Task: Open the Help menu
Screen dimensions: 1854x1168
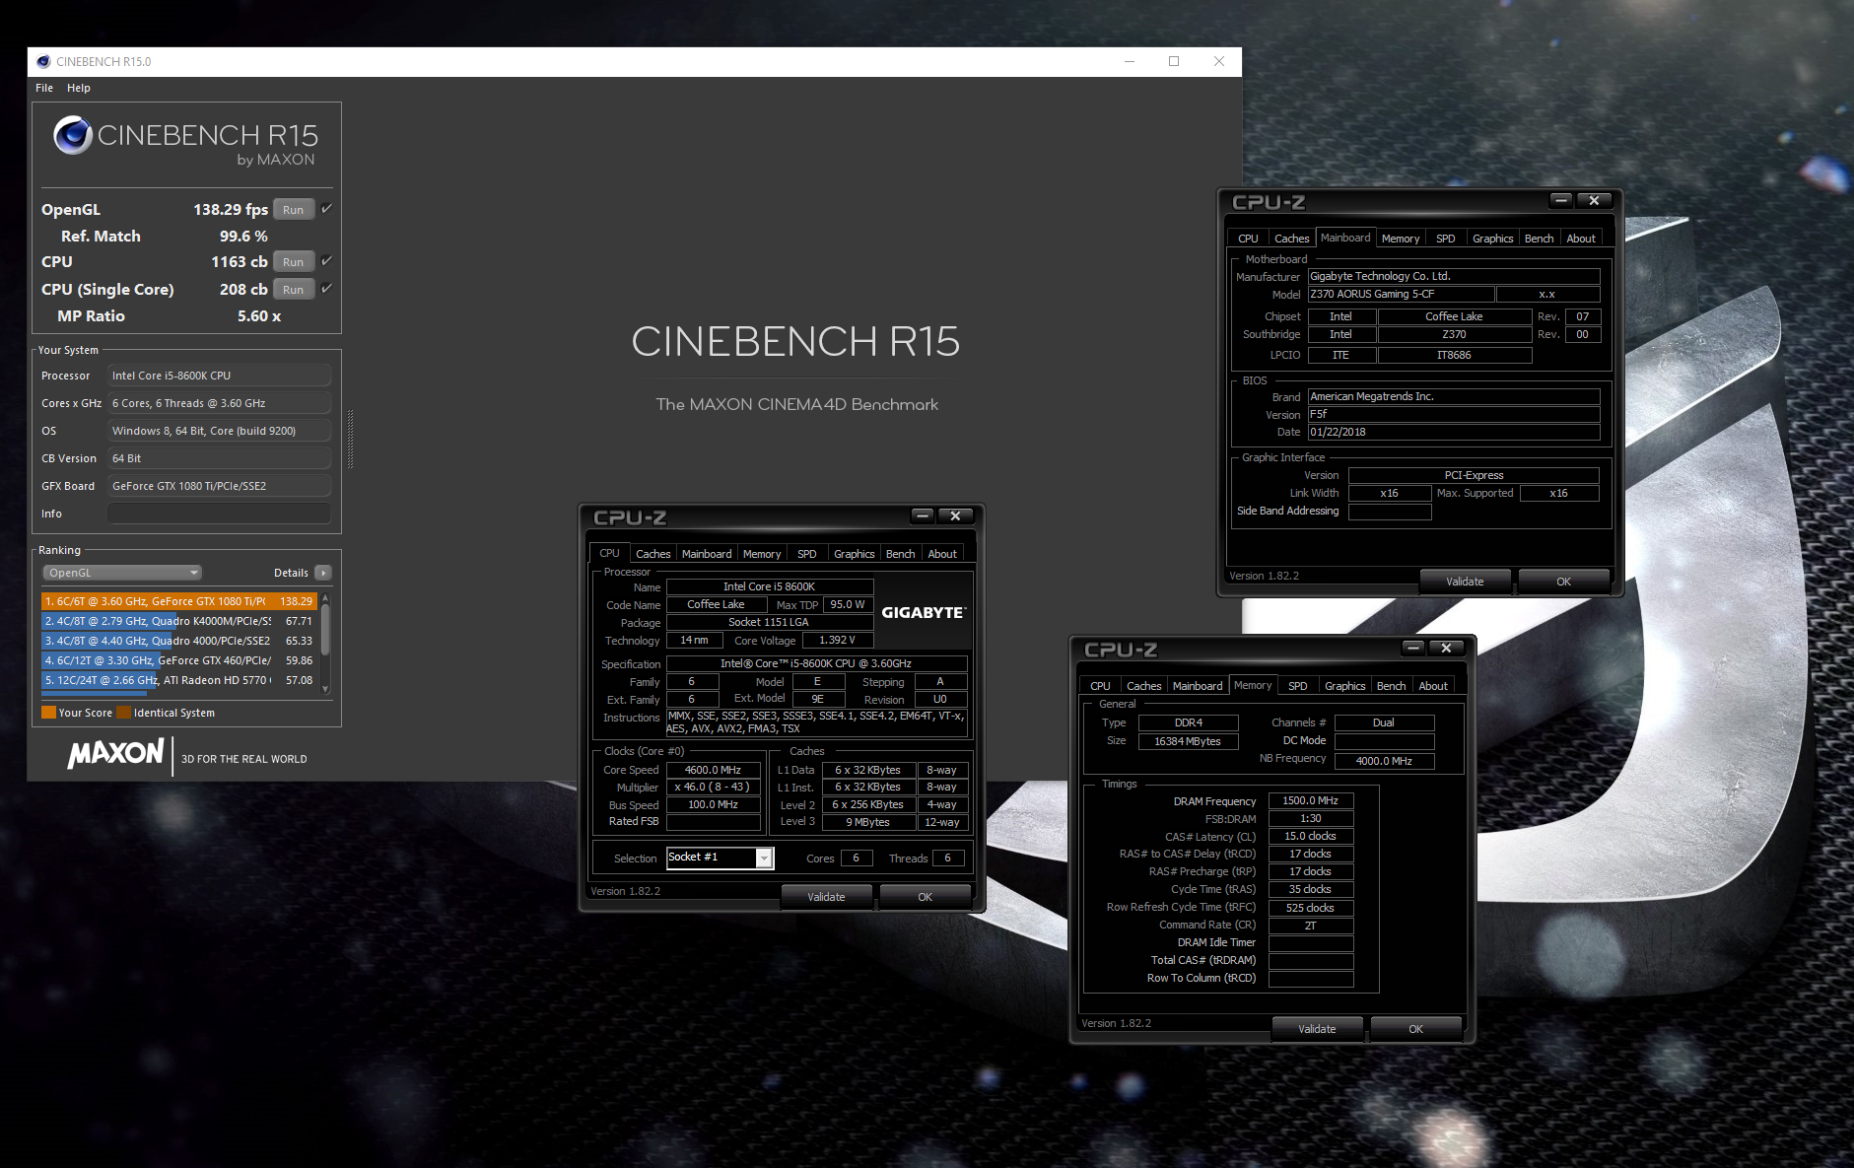Action: (79, 88)
